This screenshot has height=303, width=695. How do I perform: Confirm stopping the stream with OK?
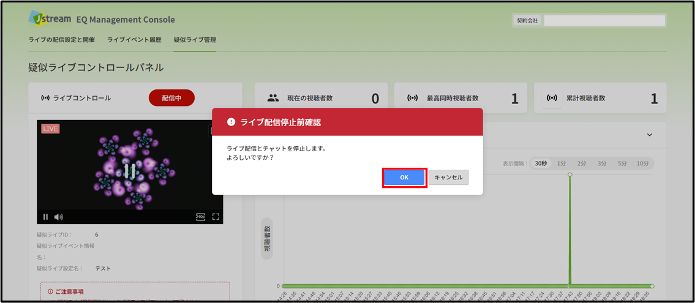pyautogui.click(x=404, y=177)
